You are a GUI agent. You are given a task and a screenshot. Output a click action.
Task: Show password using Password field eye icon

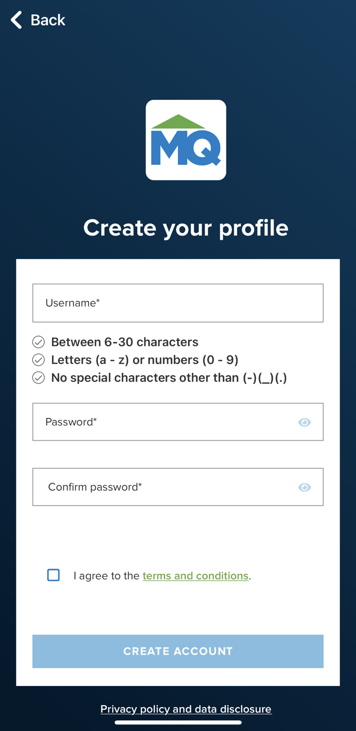click(x=304, y=422)
